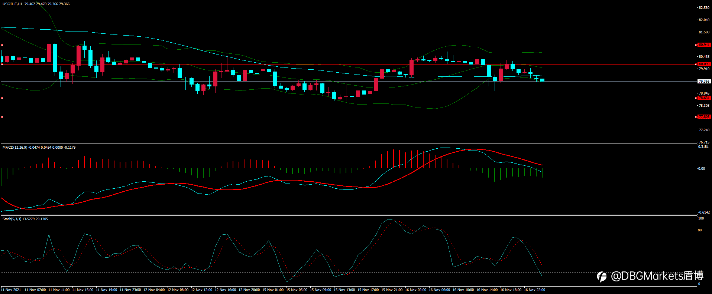The image size is (712, 294).
Task: Click the 77.240 price axis label
Action: coord(704,130)
